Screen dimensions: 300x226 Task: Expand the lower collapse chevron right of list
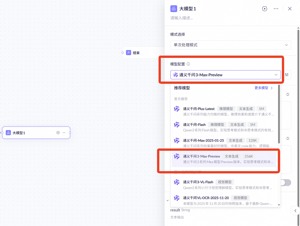(x=288, y=138)
